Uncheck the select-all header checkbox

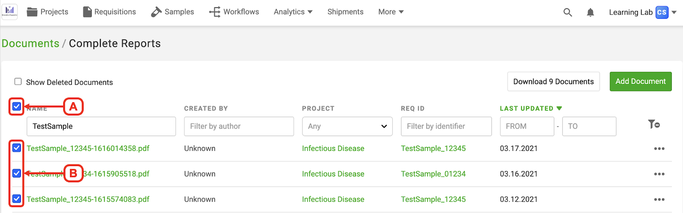click(x=17, y=106)
